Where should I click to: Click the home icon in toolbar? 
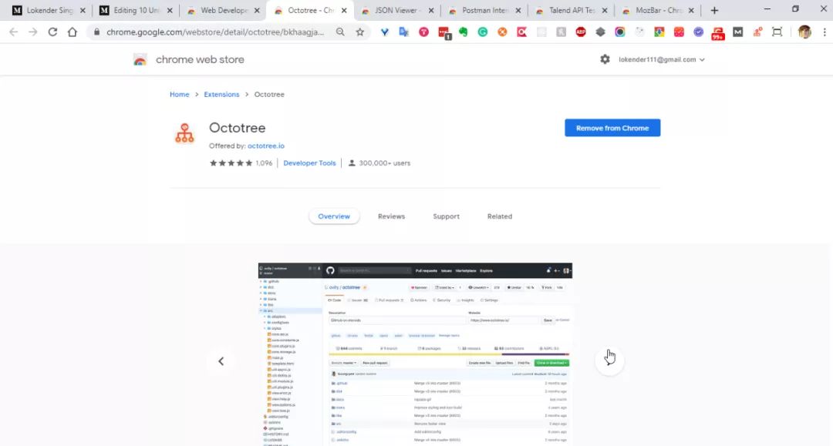coord(73,32)
